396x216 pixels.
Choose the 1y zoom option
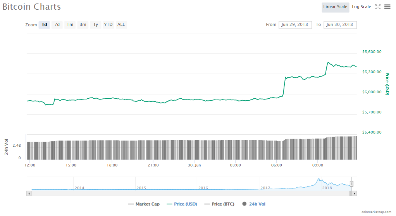tap(95, 25)
